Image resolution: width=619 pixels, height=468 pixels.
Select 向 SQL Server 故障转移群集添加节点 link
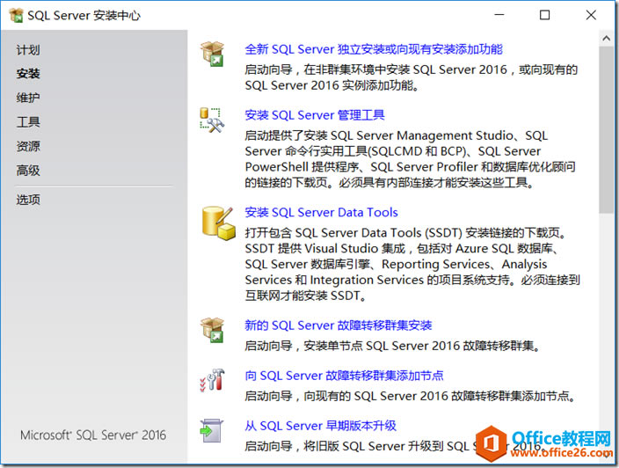pyautogui.click(x=344, y=376)
